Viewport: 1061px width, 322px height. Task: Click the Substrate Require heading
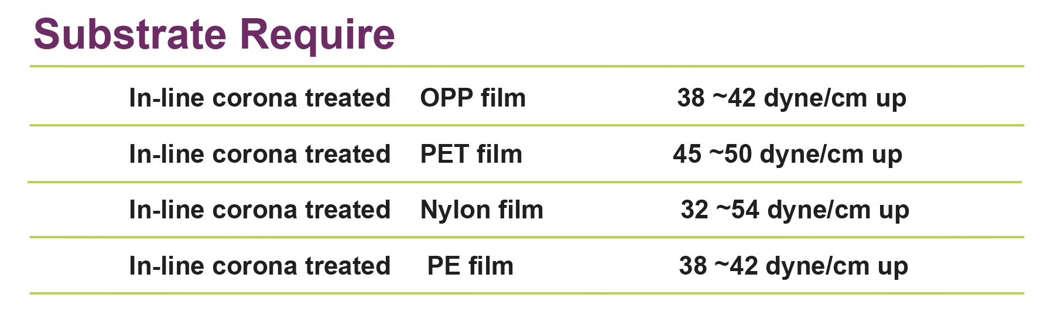(214, 35)
